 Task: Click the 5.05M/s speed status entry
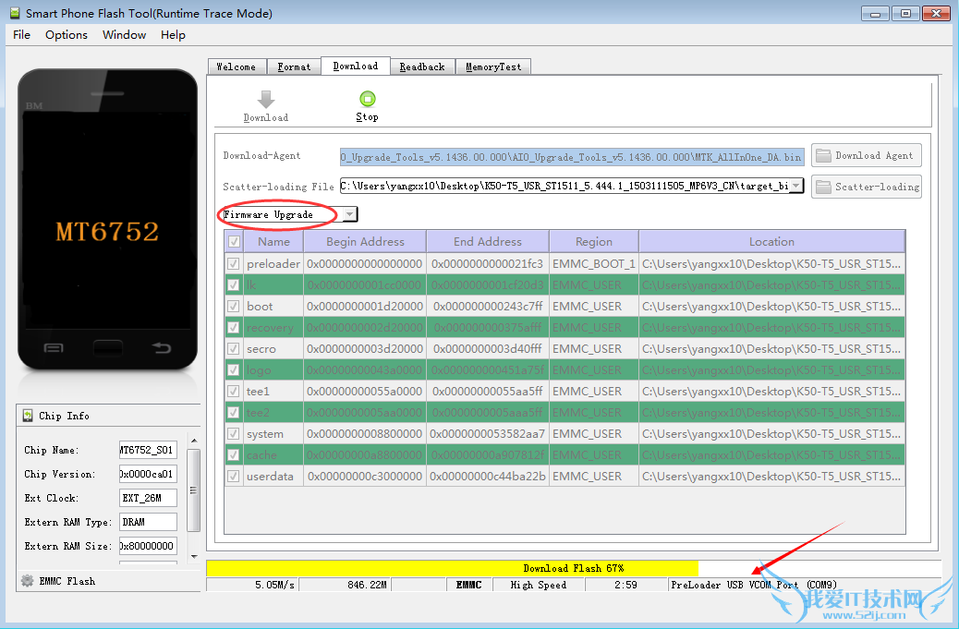tap(252, 585)
